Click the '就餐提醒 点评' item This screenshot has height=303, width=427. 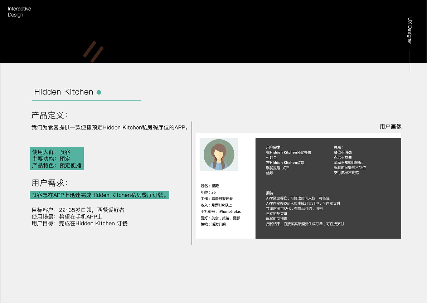point(278,168)
